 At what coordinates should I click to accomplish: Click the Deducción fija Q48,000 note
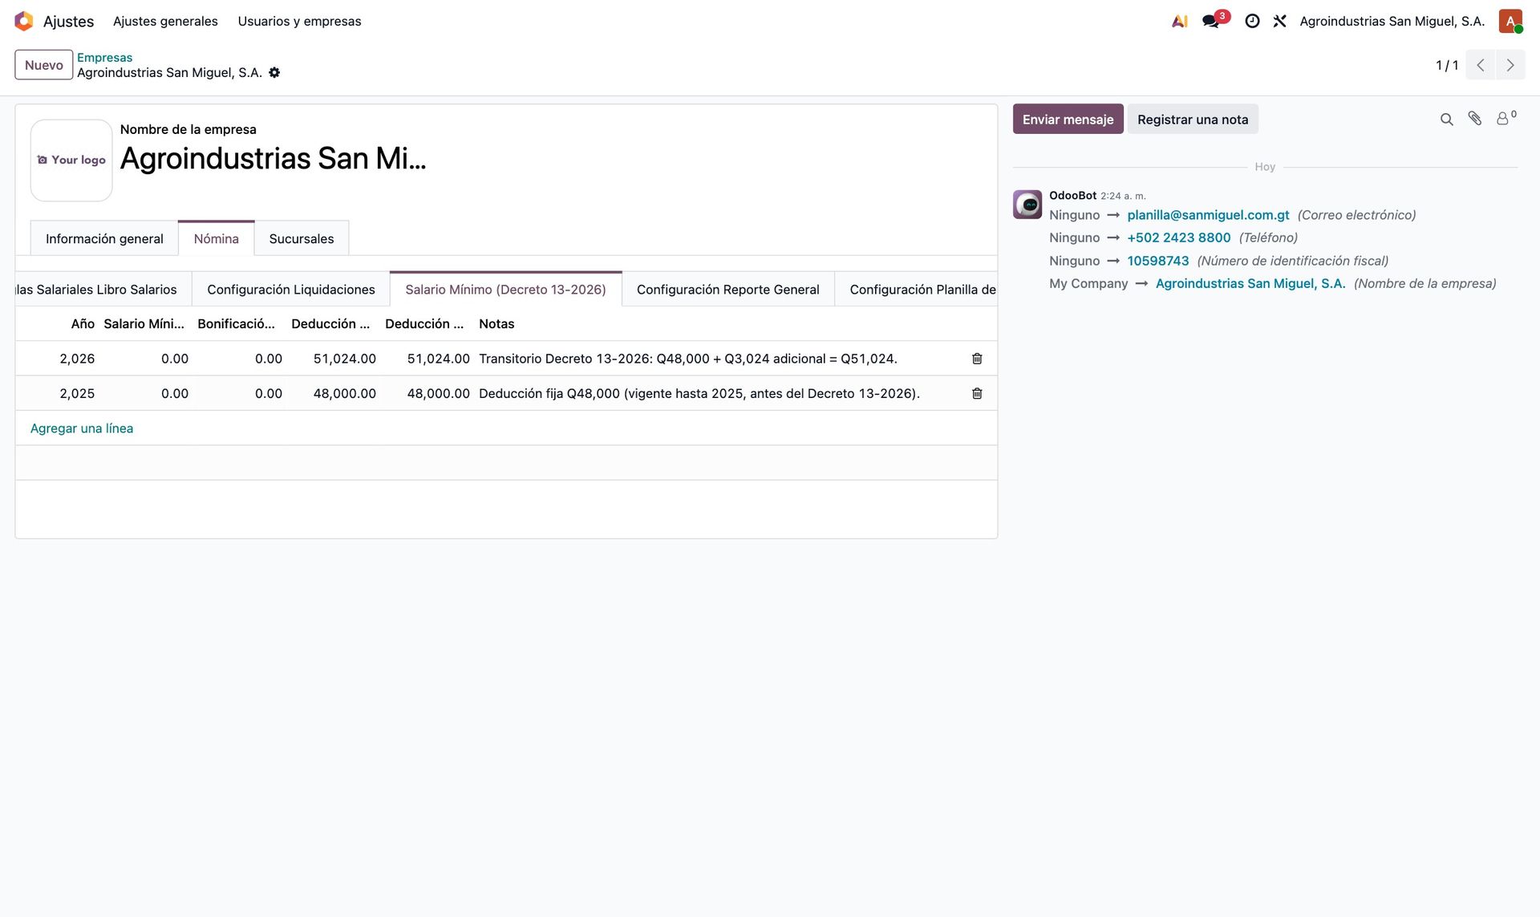[x=699, y=393]
